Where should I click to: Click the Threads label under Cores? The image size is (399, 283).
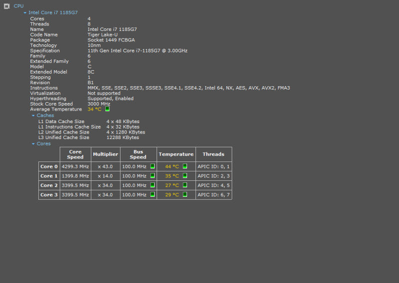39,24
